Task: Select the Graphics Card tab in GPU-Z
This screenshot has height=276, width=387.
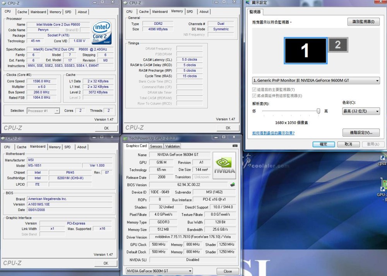Action: point(136,146)
